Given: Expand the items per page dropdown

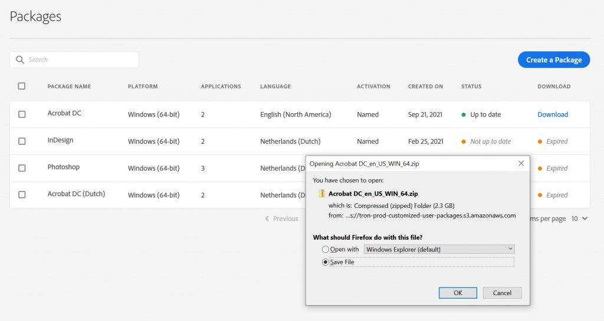Looking at the screenshot, I should click(579, 219).
